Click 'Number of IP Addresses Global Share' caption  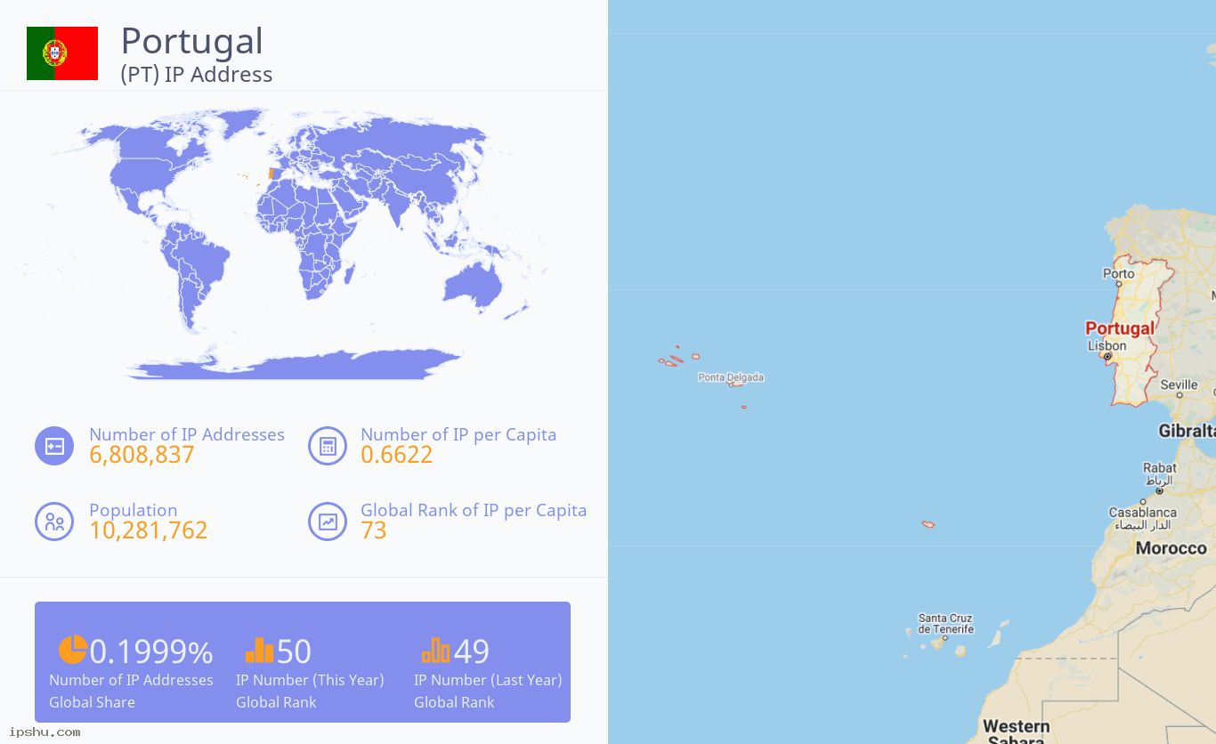(131, 691)
